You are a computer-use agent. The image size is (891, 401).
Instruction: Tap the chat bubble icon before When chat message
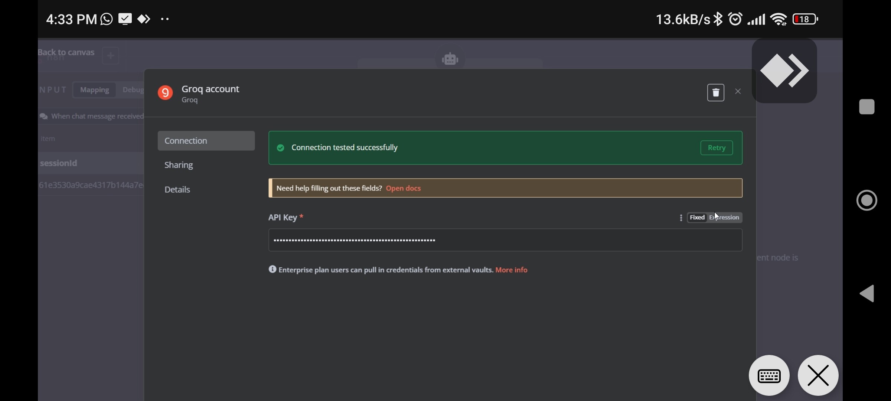coord(43,117)
